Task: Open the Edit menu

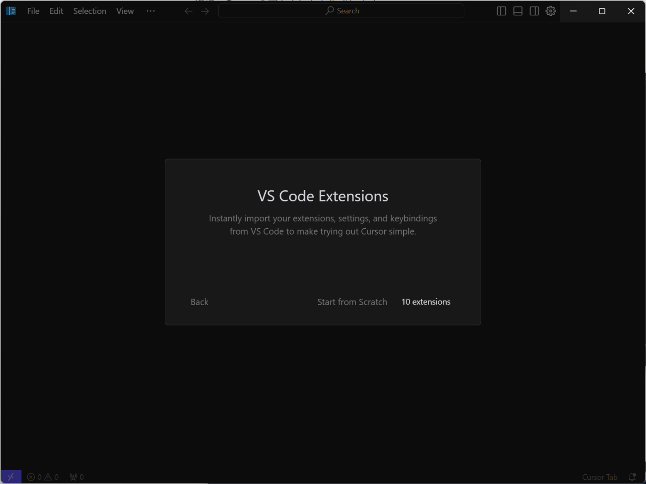Action: pos(56,11)
